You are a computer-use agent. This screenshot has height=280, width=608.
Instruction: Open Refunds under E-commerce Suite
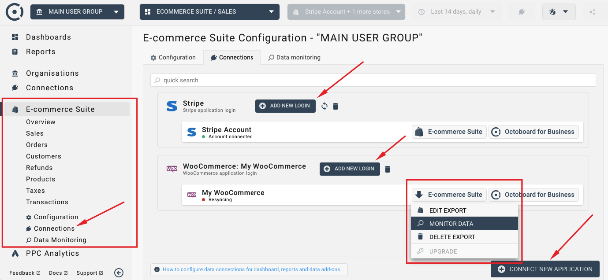pos(39,168)
